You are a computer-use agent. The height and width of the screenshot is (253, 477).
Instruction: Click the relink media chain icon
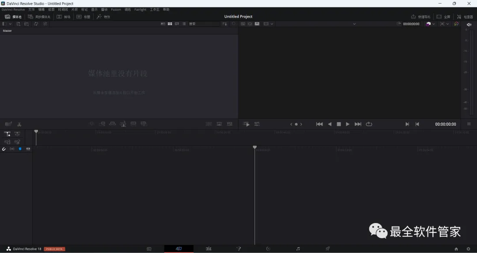click(x=45, y=24)
